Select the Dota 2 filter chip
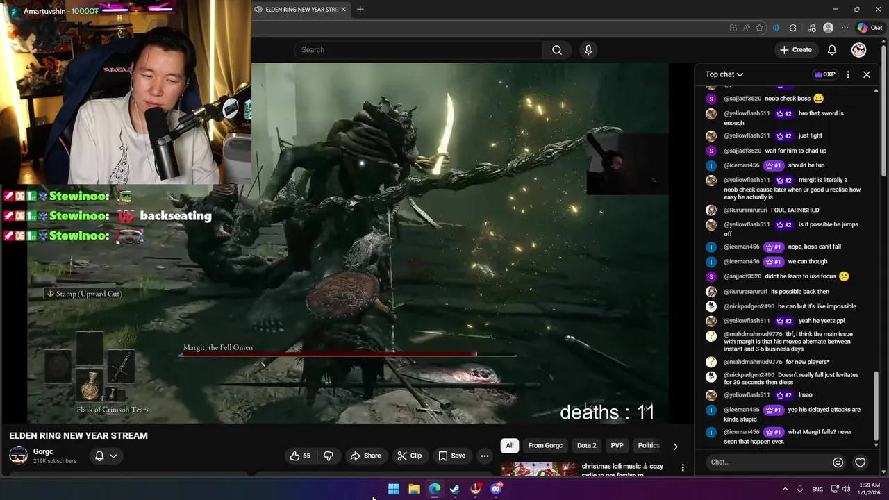The width and height of the screenshot is (889, 500). [x=586, y=446]
